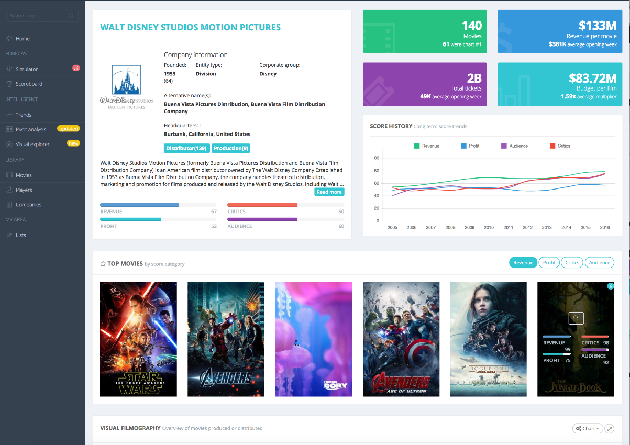Image resolution: width=630 pixels, height=445 pixels.
Task: Toggle the Profit legend series in Score History
Action: click(470, 146)
